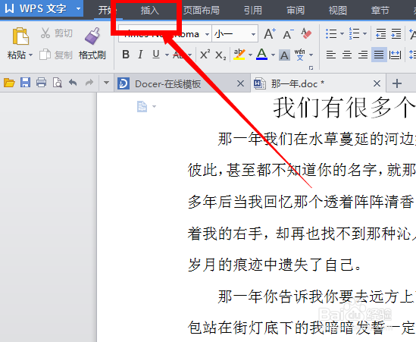This screenshot has height=342, width=416.
Task: Align text left
Action: (x=331, y=55)
